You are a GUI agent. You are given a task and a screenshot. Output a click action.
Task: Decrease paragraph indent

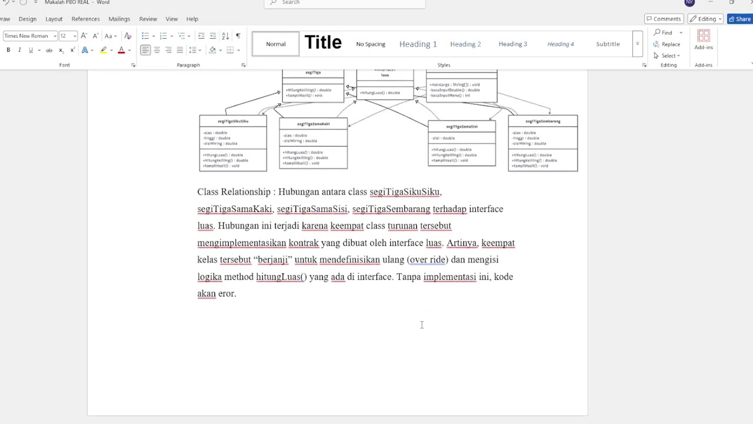201,36
